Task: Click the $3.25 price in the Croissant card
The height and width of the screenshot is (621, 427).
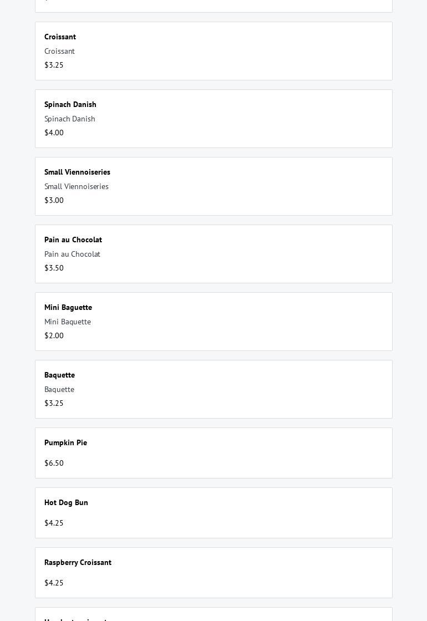Action: coord(54,65)
